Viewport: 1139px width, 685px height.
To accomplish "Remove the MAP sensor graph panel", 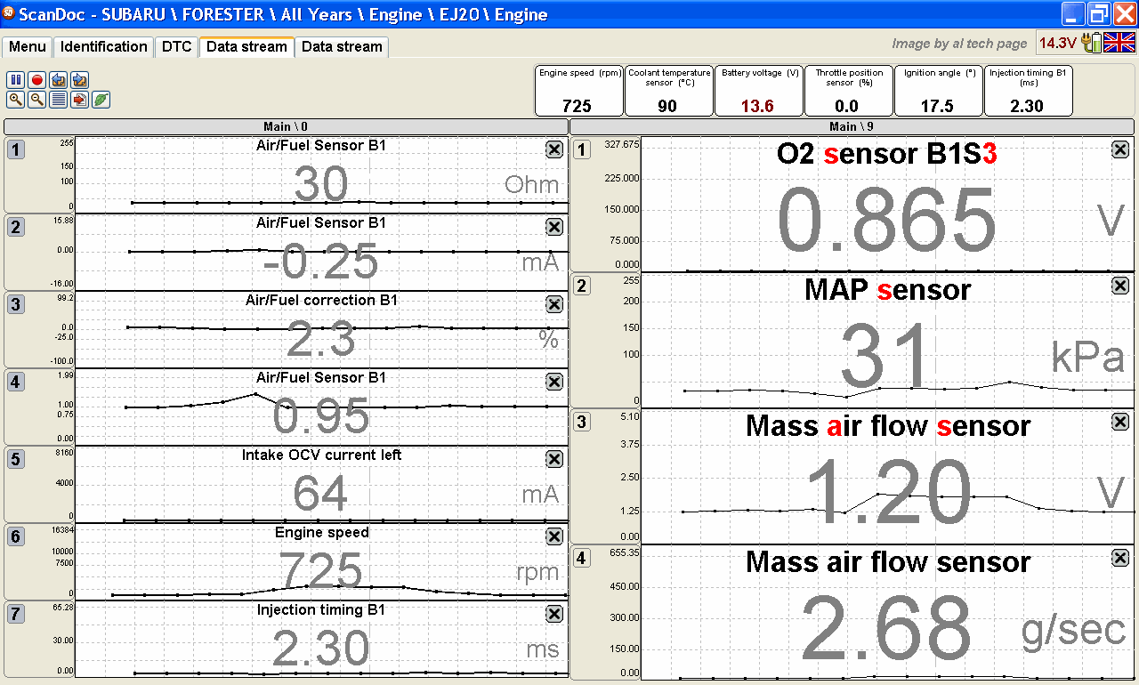I will [x=1120, y=286].
